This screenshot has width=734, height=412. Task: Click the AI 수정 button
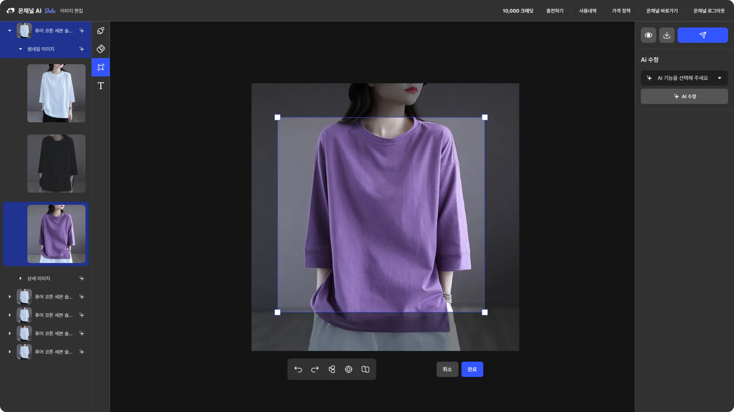tap(684, 96)
